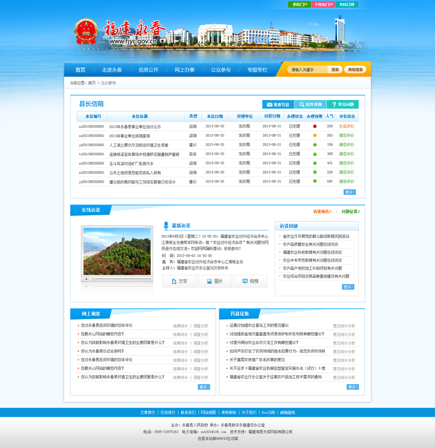Click the national emblem logo
435x448 pixels.
click(86, 32)
